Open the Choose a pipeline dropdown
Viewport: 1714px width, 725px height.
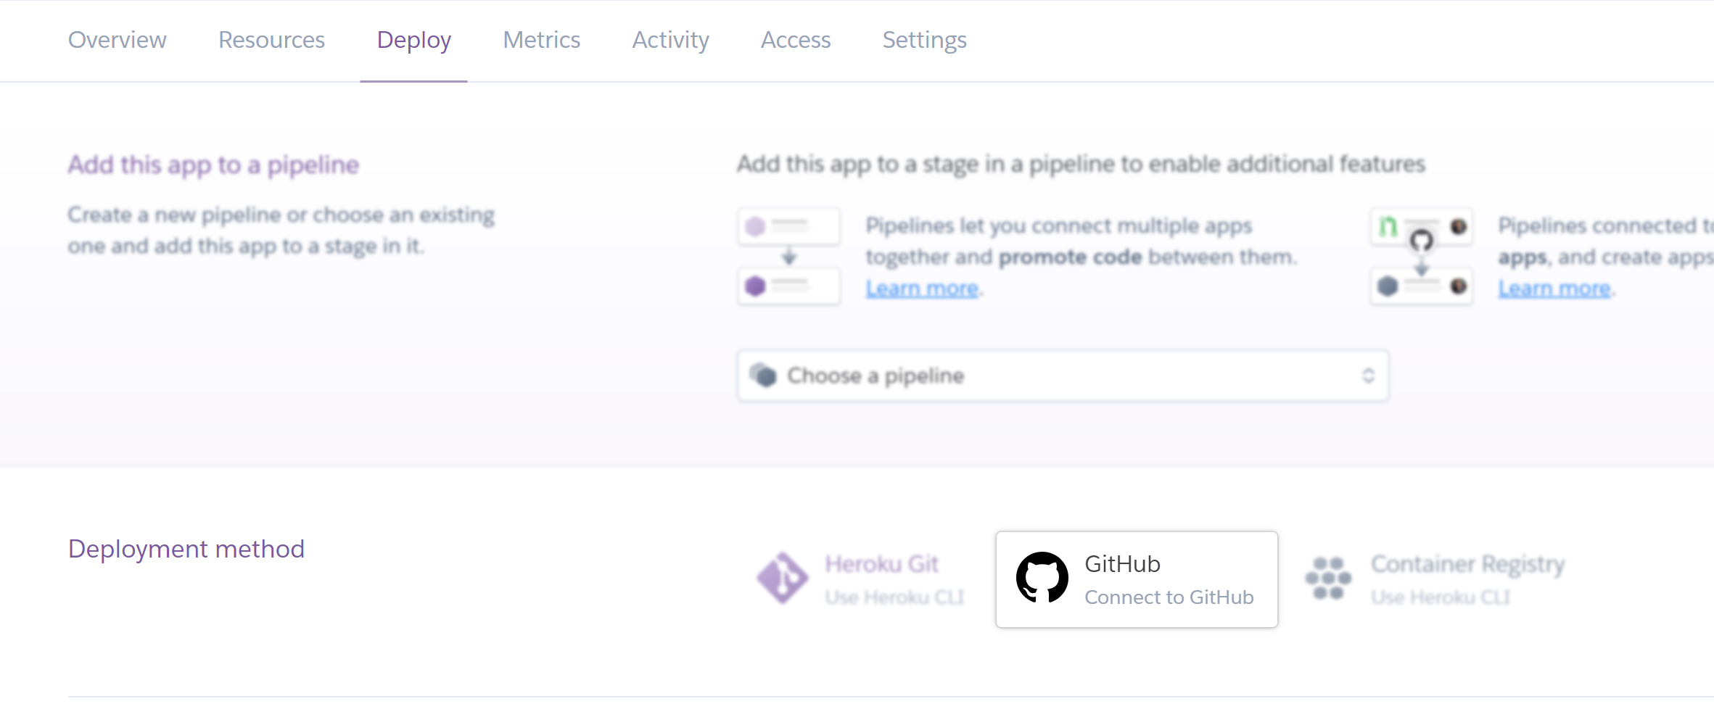tap(1062, 376)
